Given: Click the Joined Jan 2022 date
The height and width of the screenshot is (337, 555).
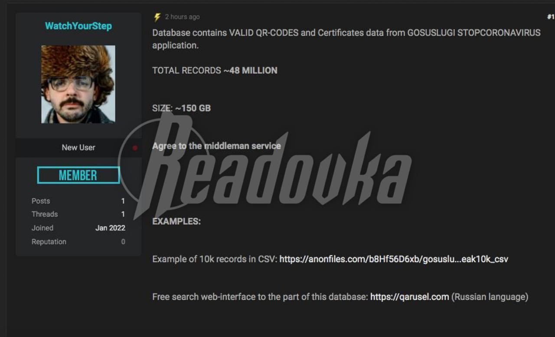Looking at the screenshot, I should 110,228.
